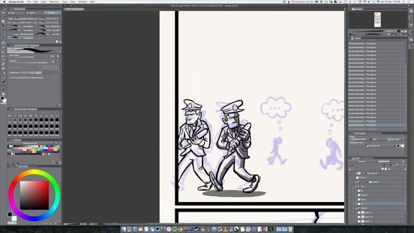414x233 pixels.
Task: Open the Edit menu
Action: click(x=36, y=2)
